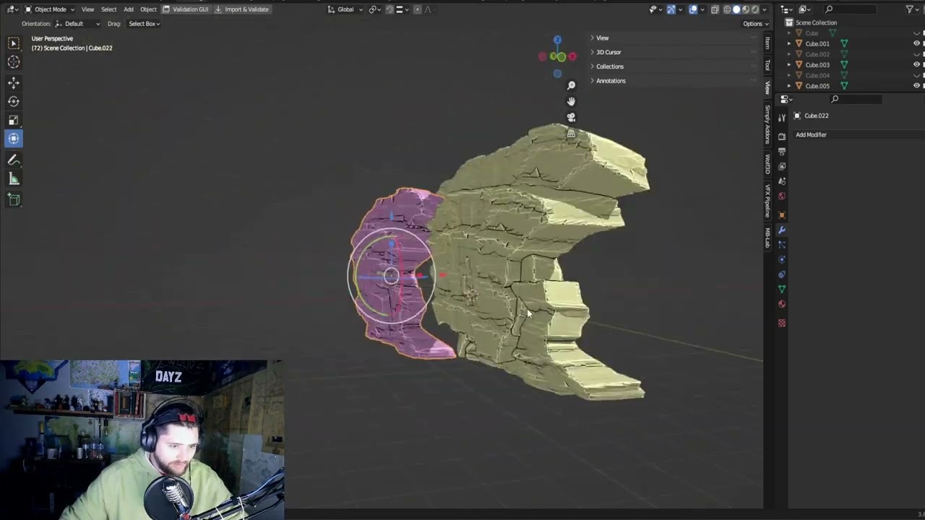Activate the 3D Cursor tool
925x520 pixels.
14,62
